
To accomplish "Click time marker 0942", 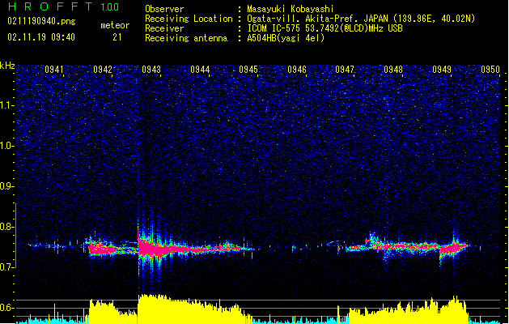I will point(103,70).
